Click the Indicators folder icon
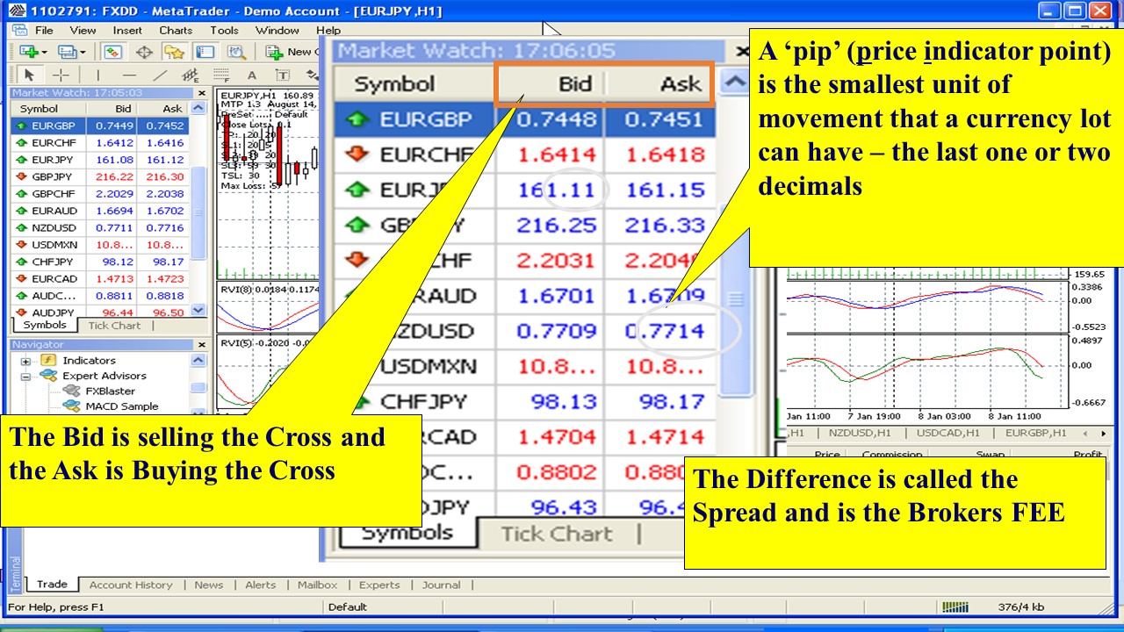This screenshot has width=1124, height=632. point(49,361)
